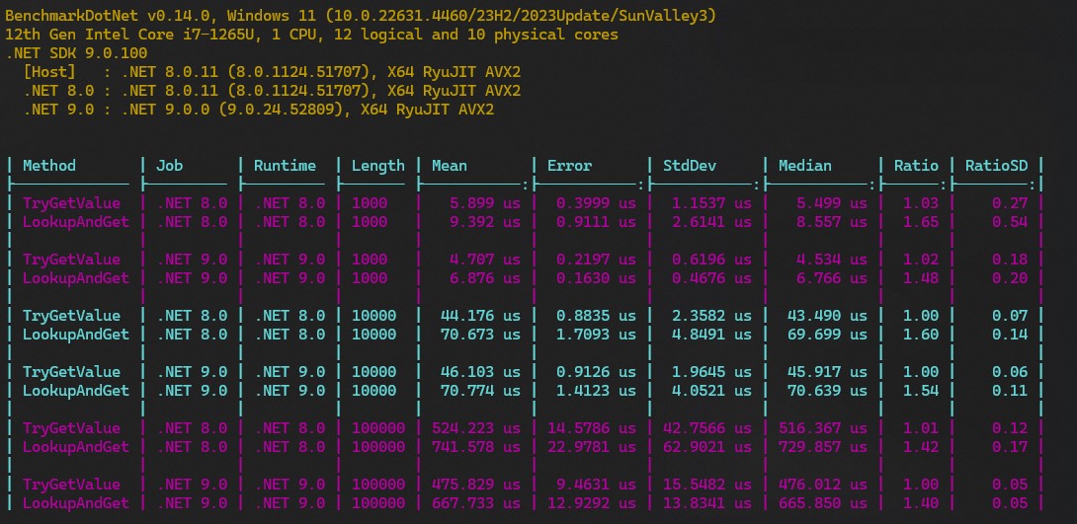Click mean value 4.707 us
1077x524 pixels.
(485, 260)
